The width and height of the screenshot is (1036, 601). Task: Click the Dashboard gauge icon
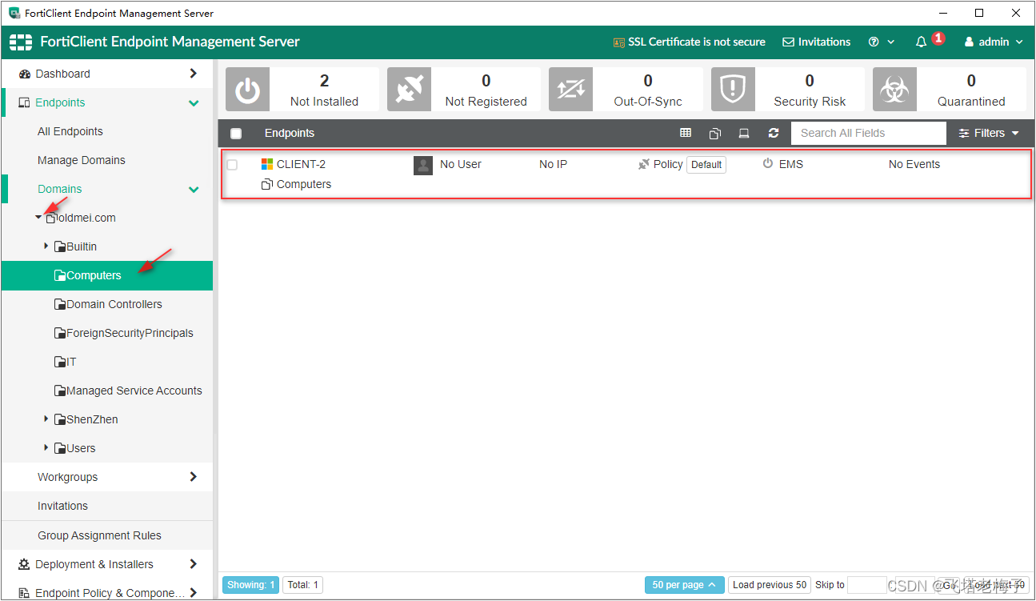tap(25, 74)
